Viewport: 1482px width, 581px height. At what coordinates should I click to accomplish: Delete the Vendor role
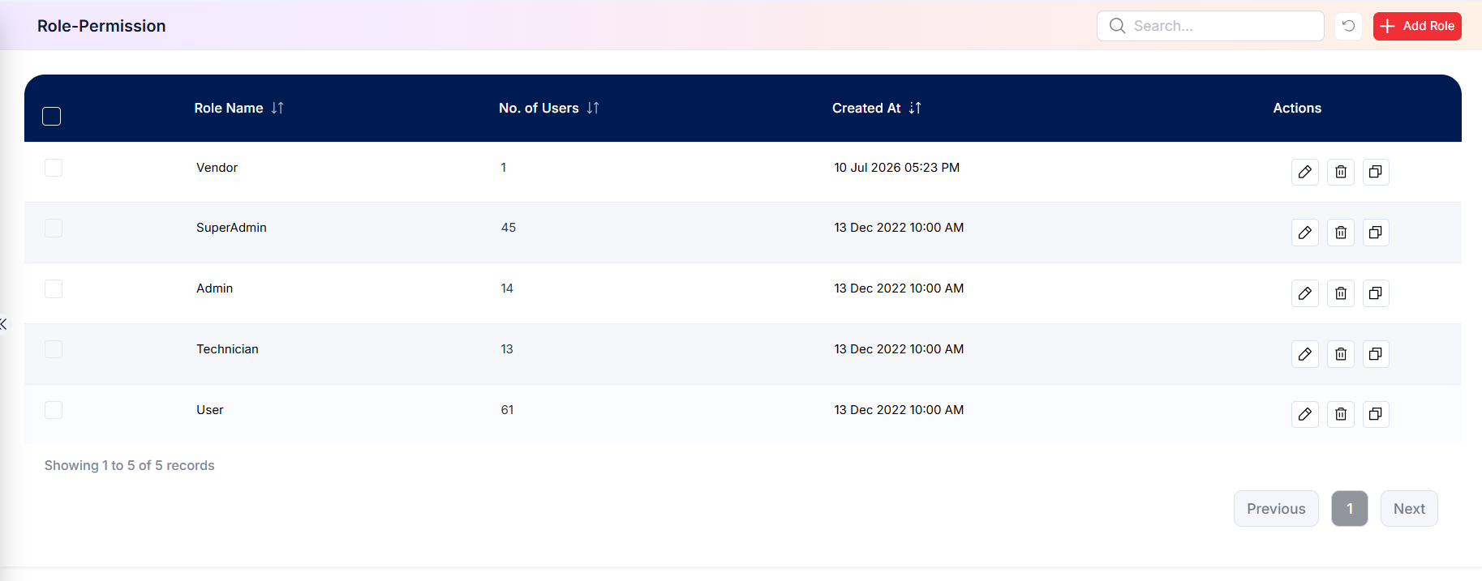point(1340,172)
